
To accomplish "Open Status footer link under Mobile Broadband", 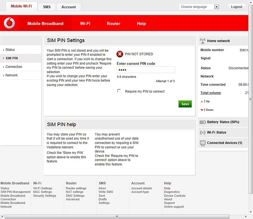I will point(5,188).
